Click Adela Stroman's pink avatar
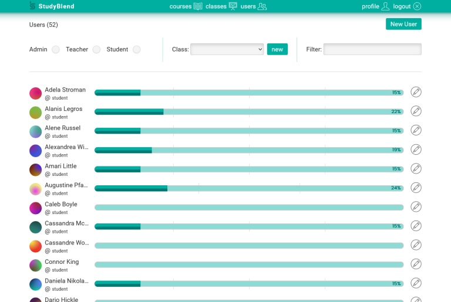The height and width of the screenshot is (302, 451). pos(36,93)
